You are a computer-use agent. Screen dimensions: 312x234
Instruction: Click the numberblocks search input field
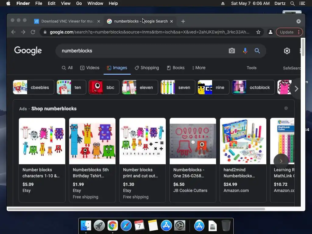point(143,51)
